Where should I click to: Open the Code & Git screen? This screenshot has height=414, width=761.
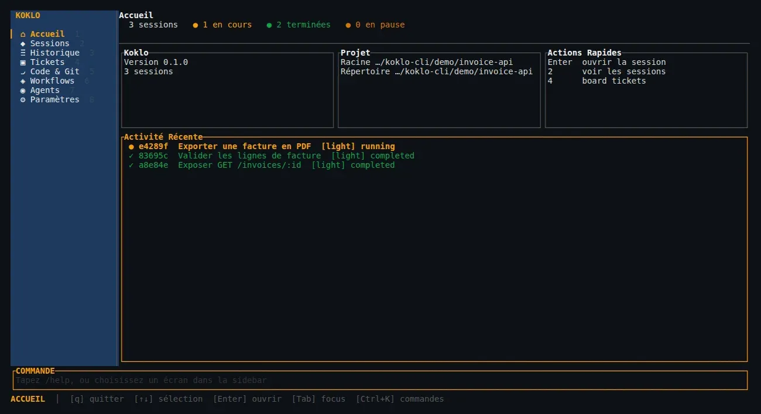point(64,72)
